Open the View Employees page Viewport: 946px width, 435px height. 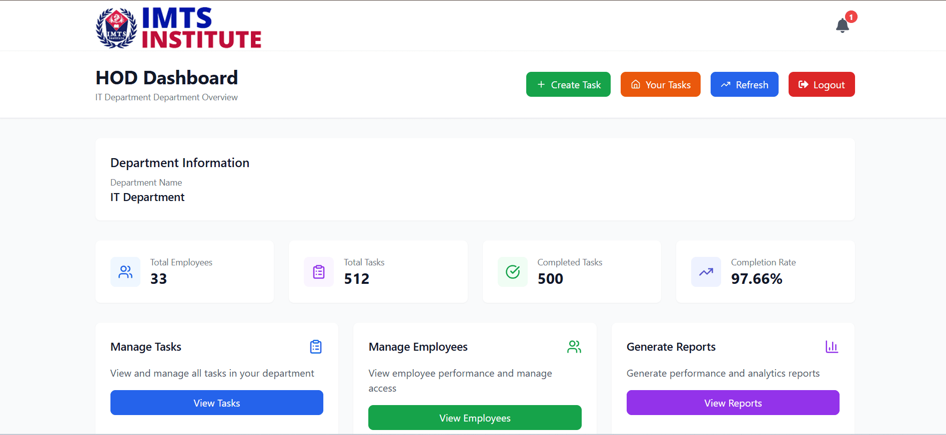(475, 418)
